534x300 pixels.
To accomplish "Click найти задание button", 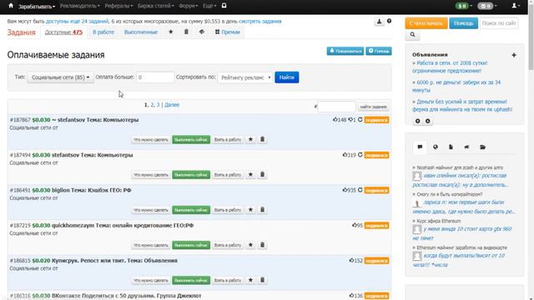I will coord(373,107).
